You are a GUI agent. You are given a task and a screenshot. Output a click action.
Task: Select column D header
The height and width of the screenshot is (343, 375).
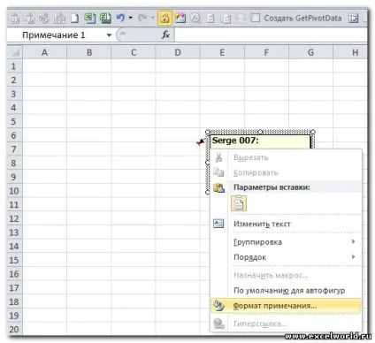(178, 52)
